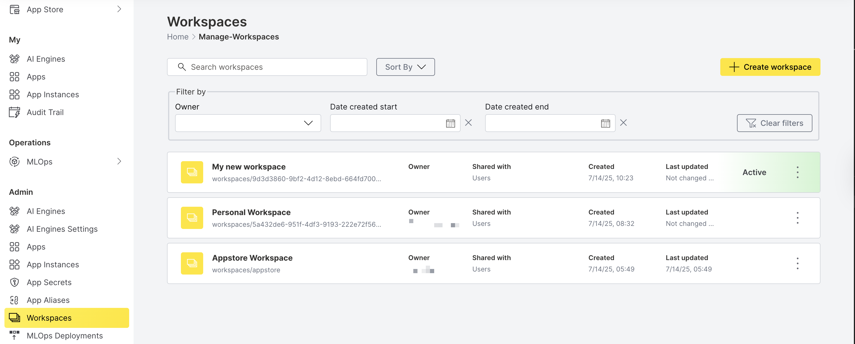Expand the MLOps sidebar section
The image size is (855, 344).
click(119, 161)
